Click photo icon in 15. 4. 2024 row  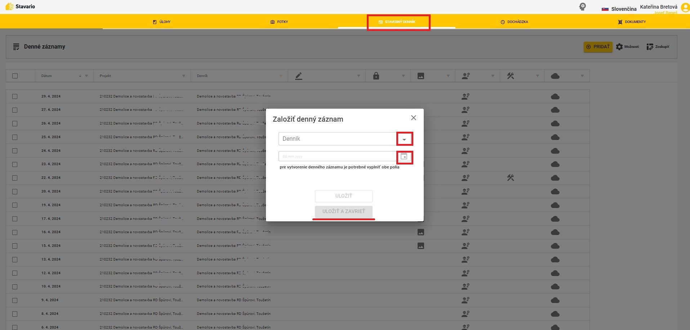(421, 246)
